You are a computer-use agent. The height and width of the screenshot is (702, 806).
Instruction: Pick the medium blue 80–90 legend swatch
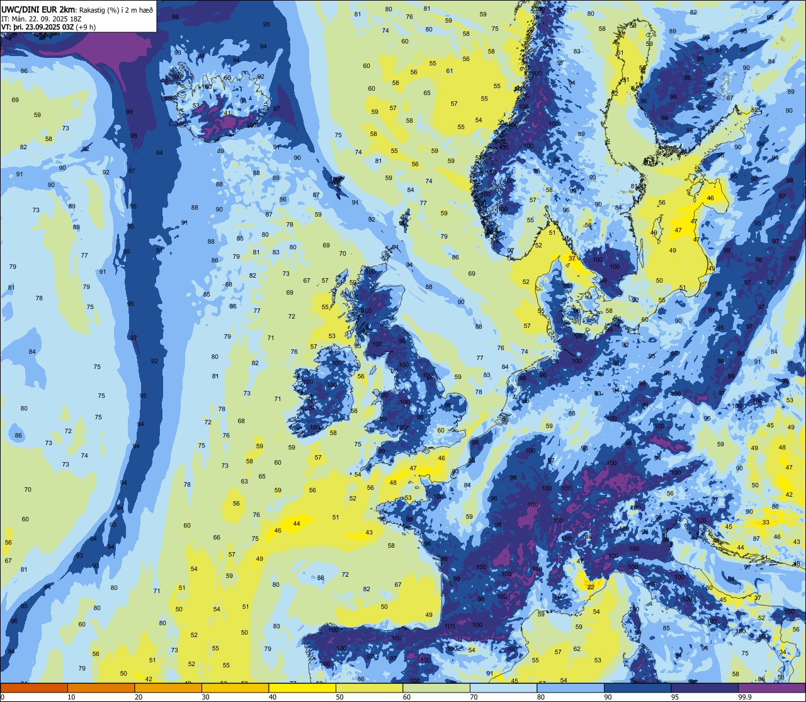point(570,688)
